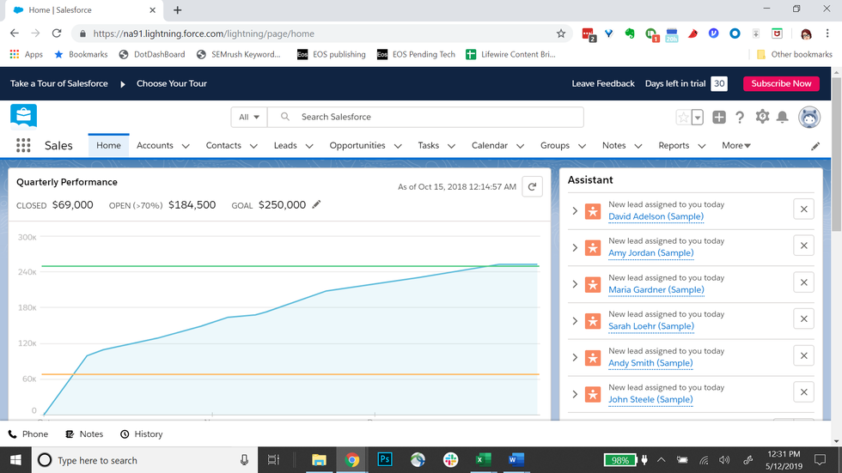The image size is (842, 473).
Task: Click the Help question mark icon
Action: click(x=740, y=117)
